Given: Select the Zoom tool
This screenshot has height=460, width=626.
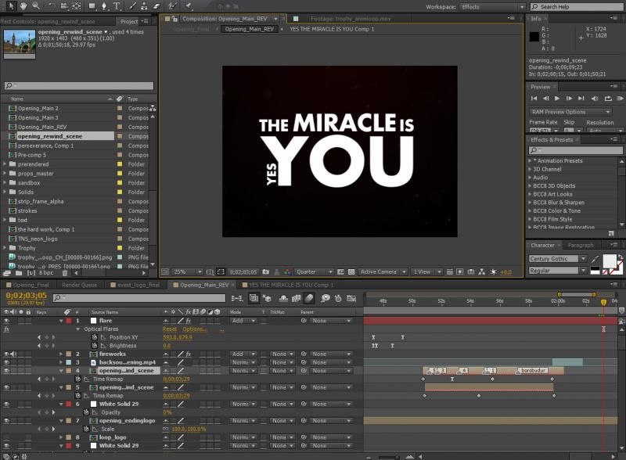Looking at the screenshot, I should [x=36, y=6].
